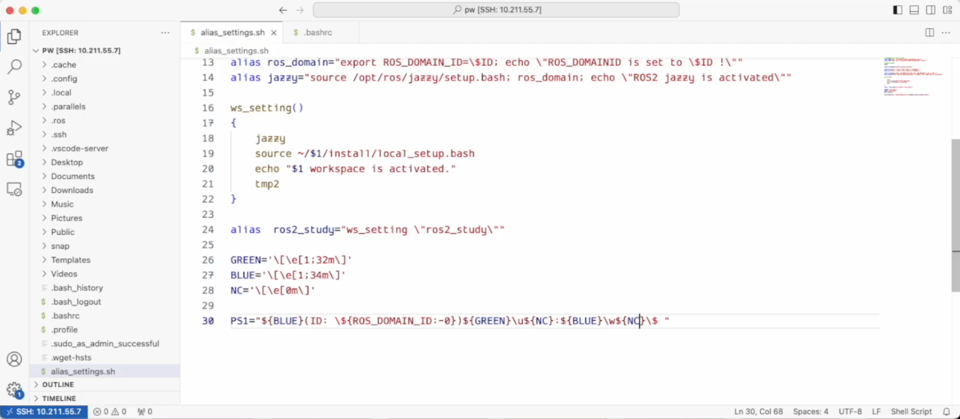The image size is (960, 419).
Task: Select the alias_settings.sh editor tab
Action: point(232,32)
